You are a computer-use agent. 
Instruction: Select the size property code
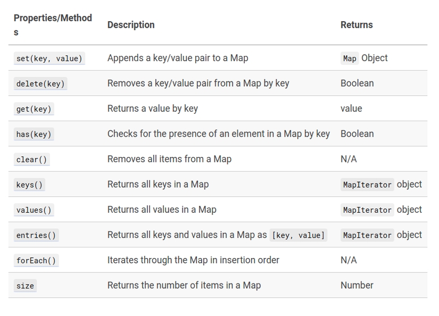pos(25,286)
